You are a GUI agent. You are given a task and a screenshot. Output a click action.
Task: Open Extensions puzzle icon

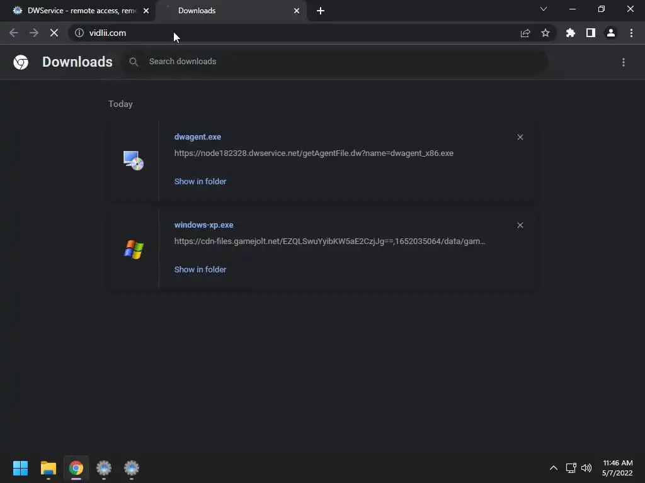point(571,33)
